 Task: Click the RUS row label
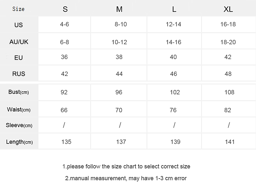[x=19, y=74]
